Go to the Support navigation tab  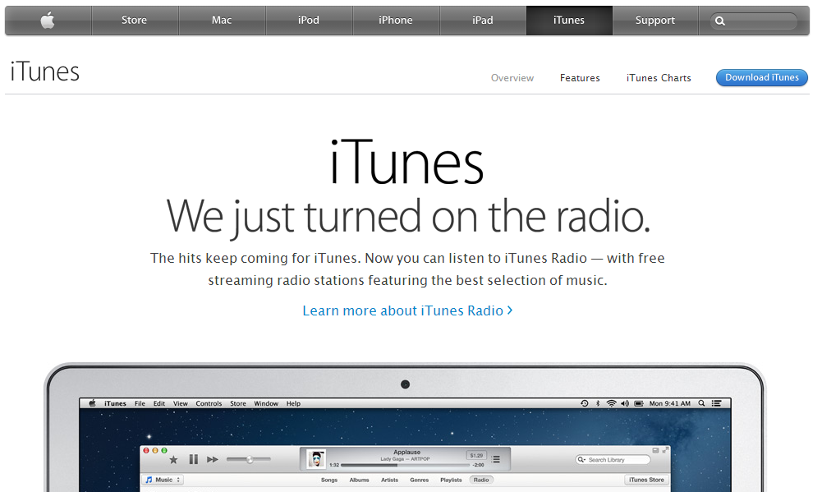pos(654,21)
